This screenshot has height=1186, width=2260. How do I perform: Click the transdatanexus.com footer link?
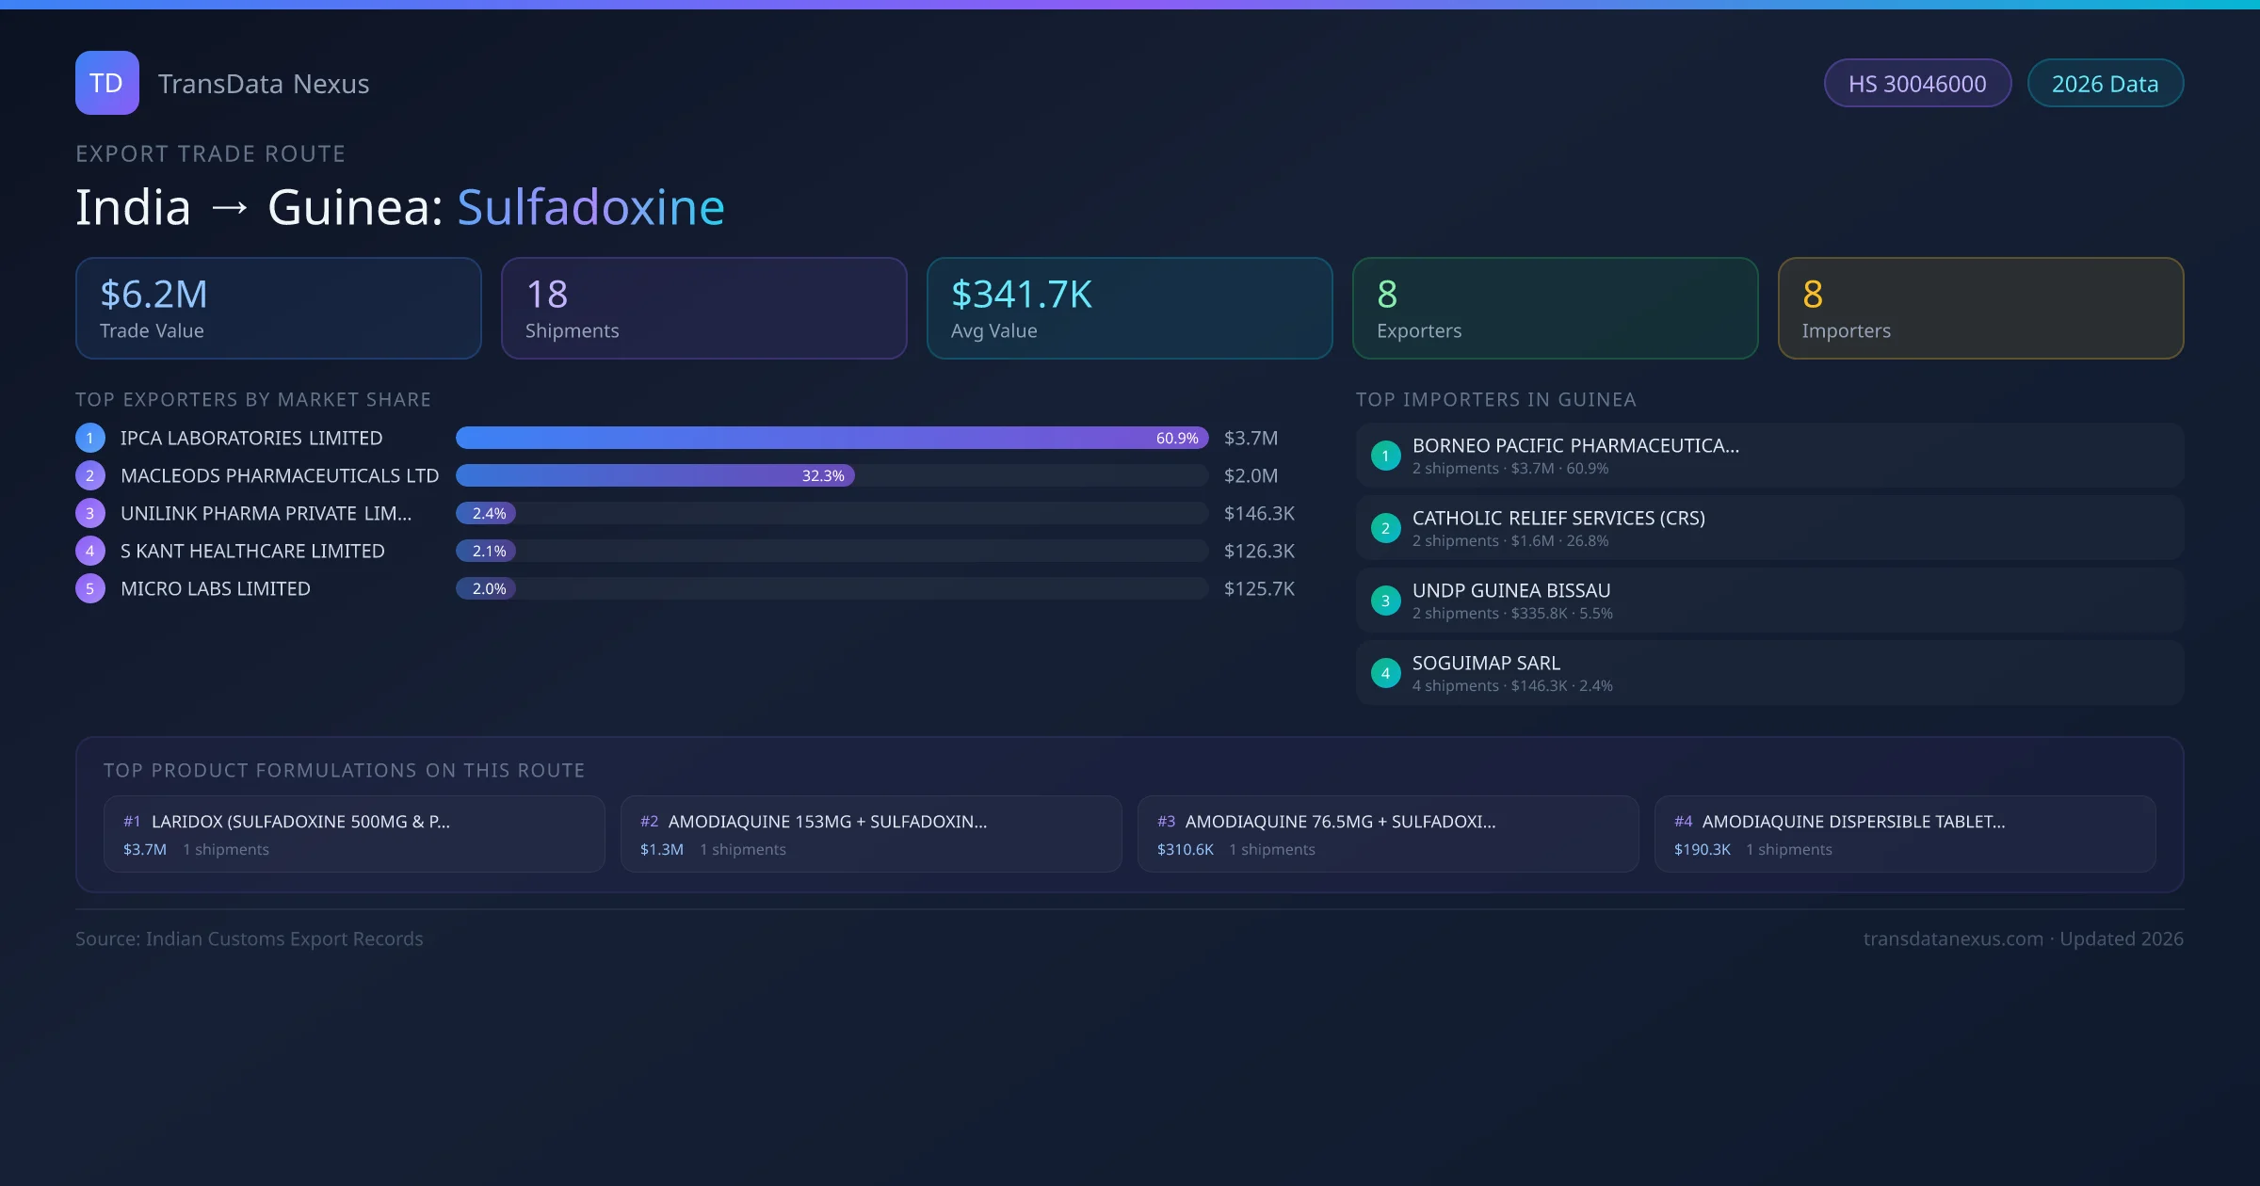coord(1952,938)
